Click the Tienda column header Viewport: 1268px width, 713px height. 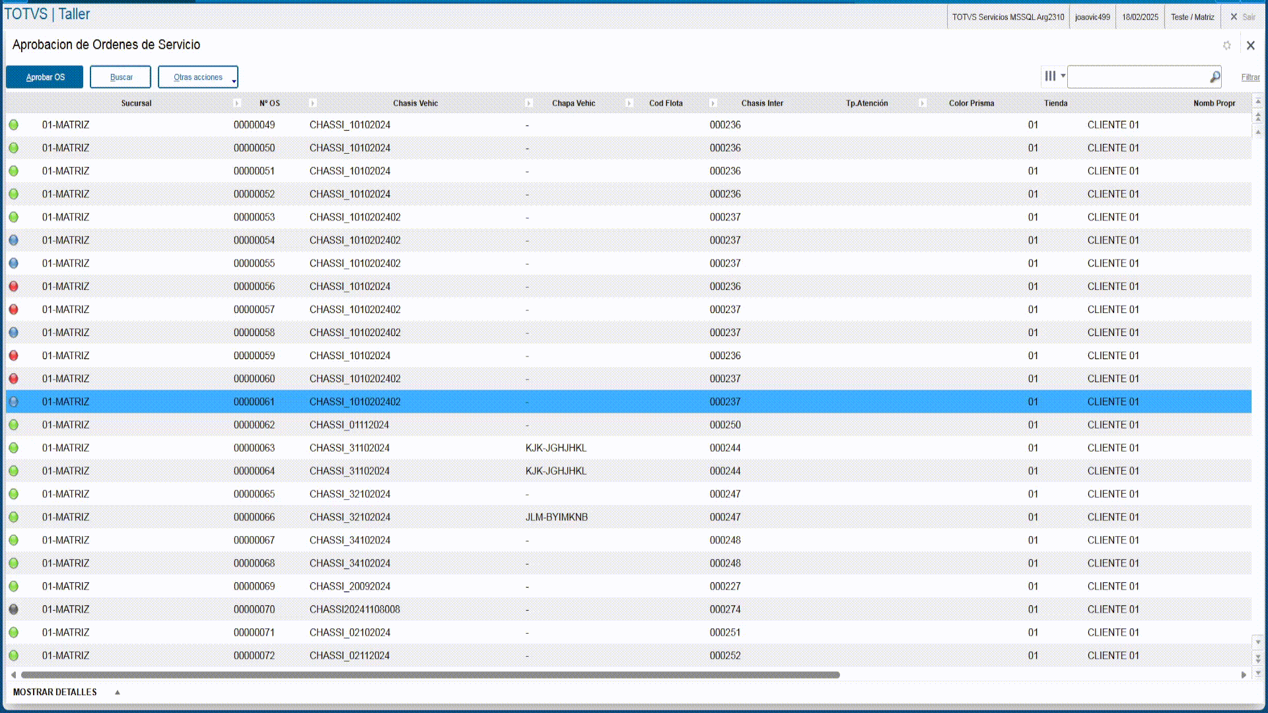point(1055,103)
